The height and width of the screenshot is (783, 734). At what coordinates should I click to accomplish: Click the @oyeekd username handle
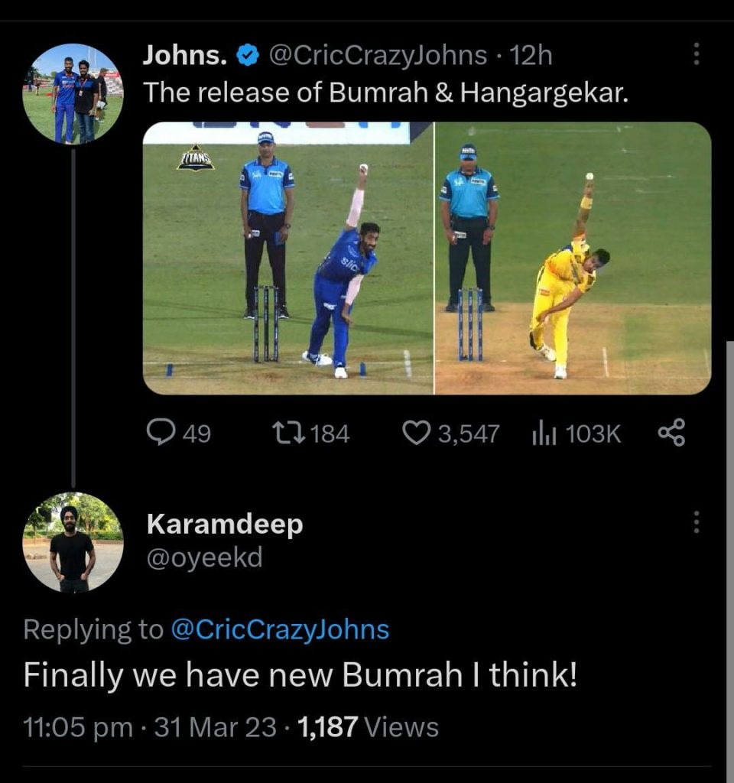(203, 557)
